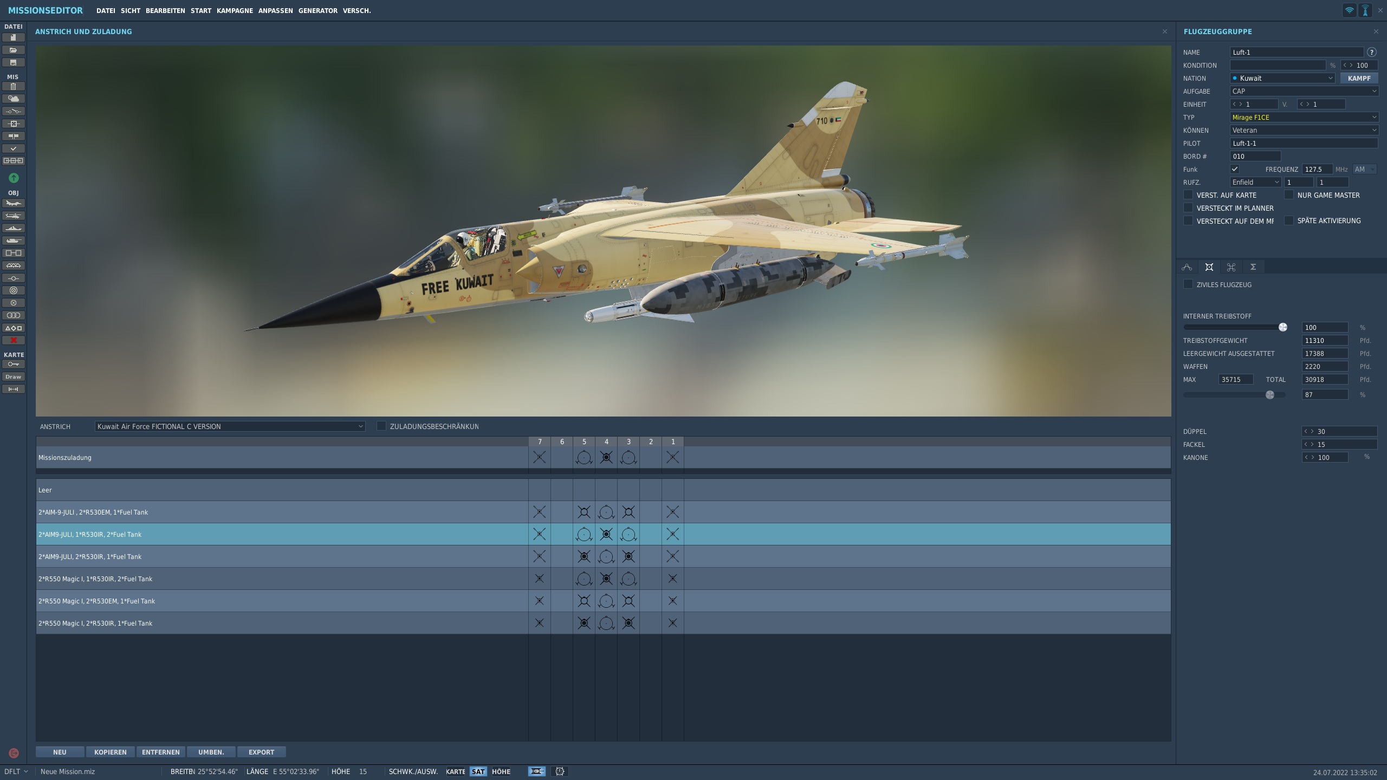The width and height of the screenshot is (1387, 780).
Task: Click the Kopieren button
Action: pyautogui.click(x=111, y=752)
